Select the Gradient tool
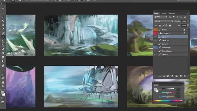197x111 pixels. click(x=3, y=53)
